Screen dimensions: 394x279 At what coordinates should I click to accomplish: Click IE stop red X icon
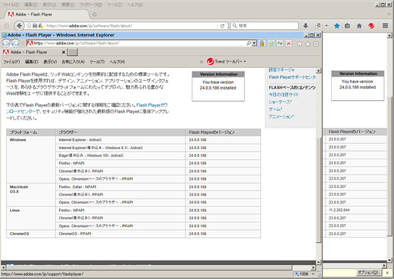coord(289,43)
